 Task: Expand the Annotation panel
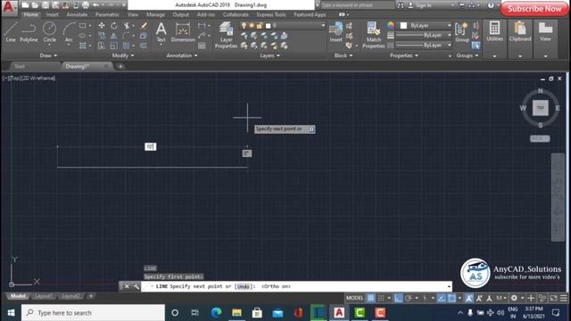pos(182,55)
